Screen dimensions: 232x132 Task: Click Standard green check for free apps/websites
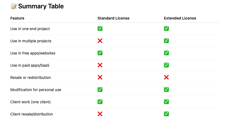pos(100,53)
